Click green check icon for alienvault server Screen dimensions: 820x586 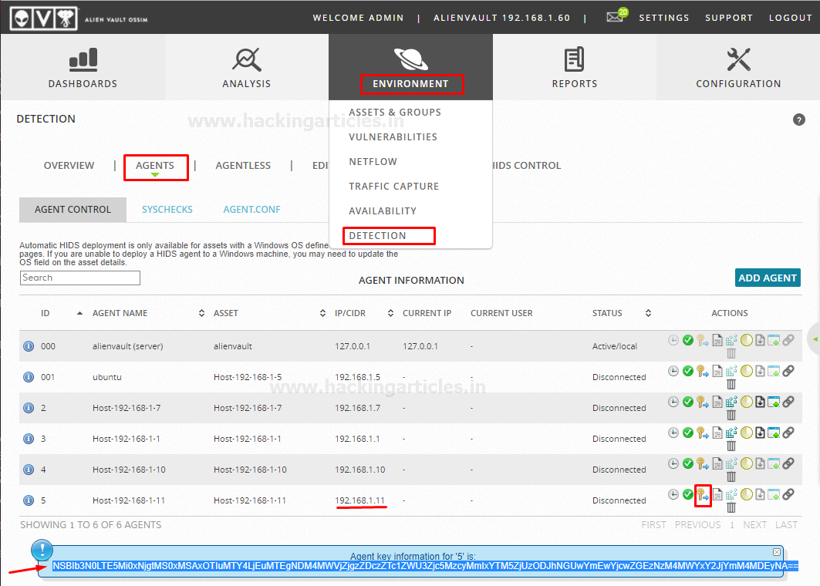(687, 340)
